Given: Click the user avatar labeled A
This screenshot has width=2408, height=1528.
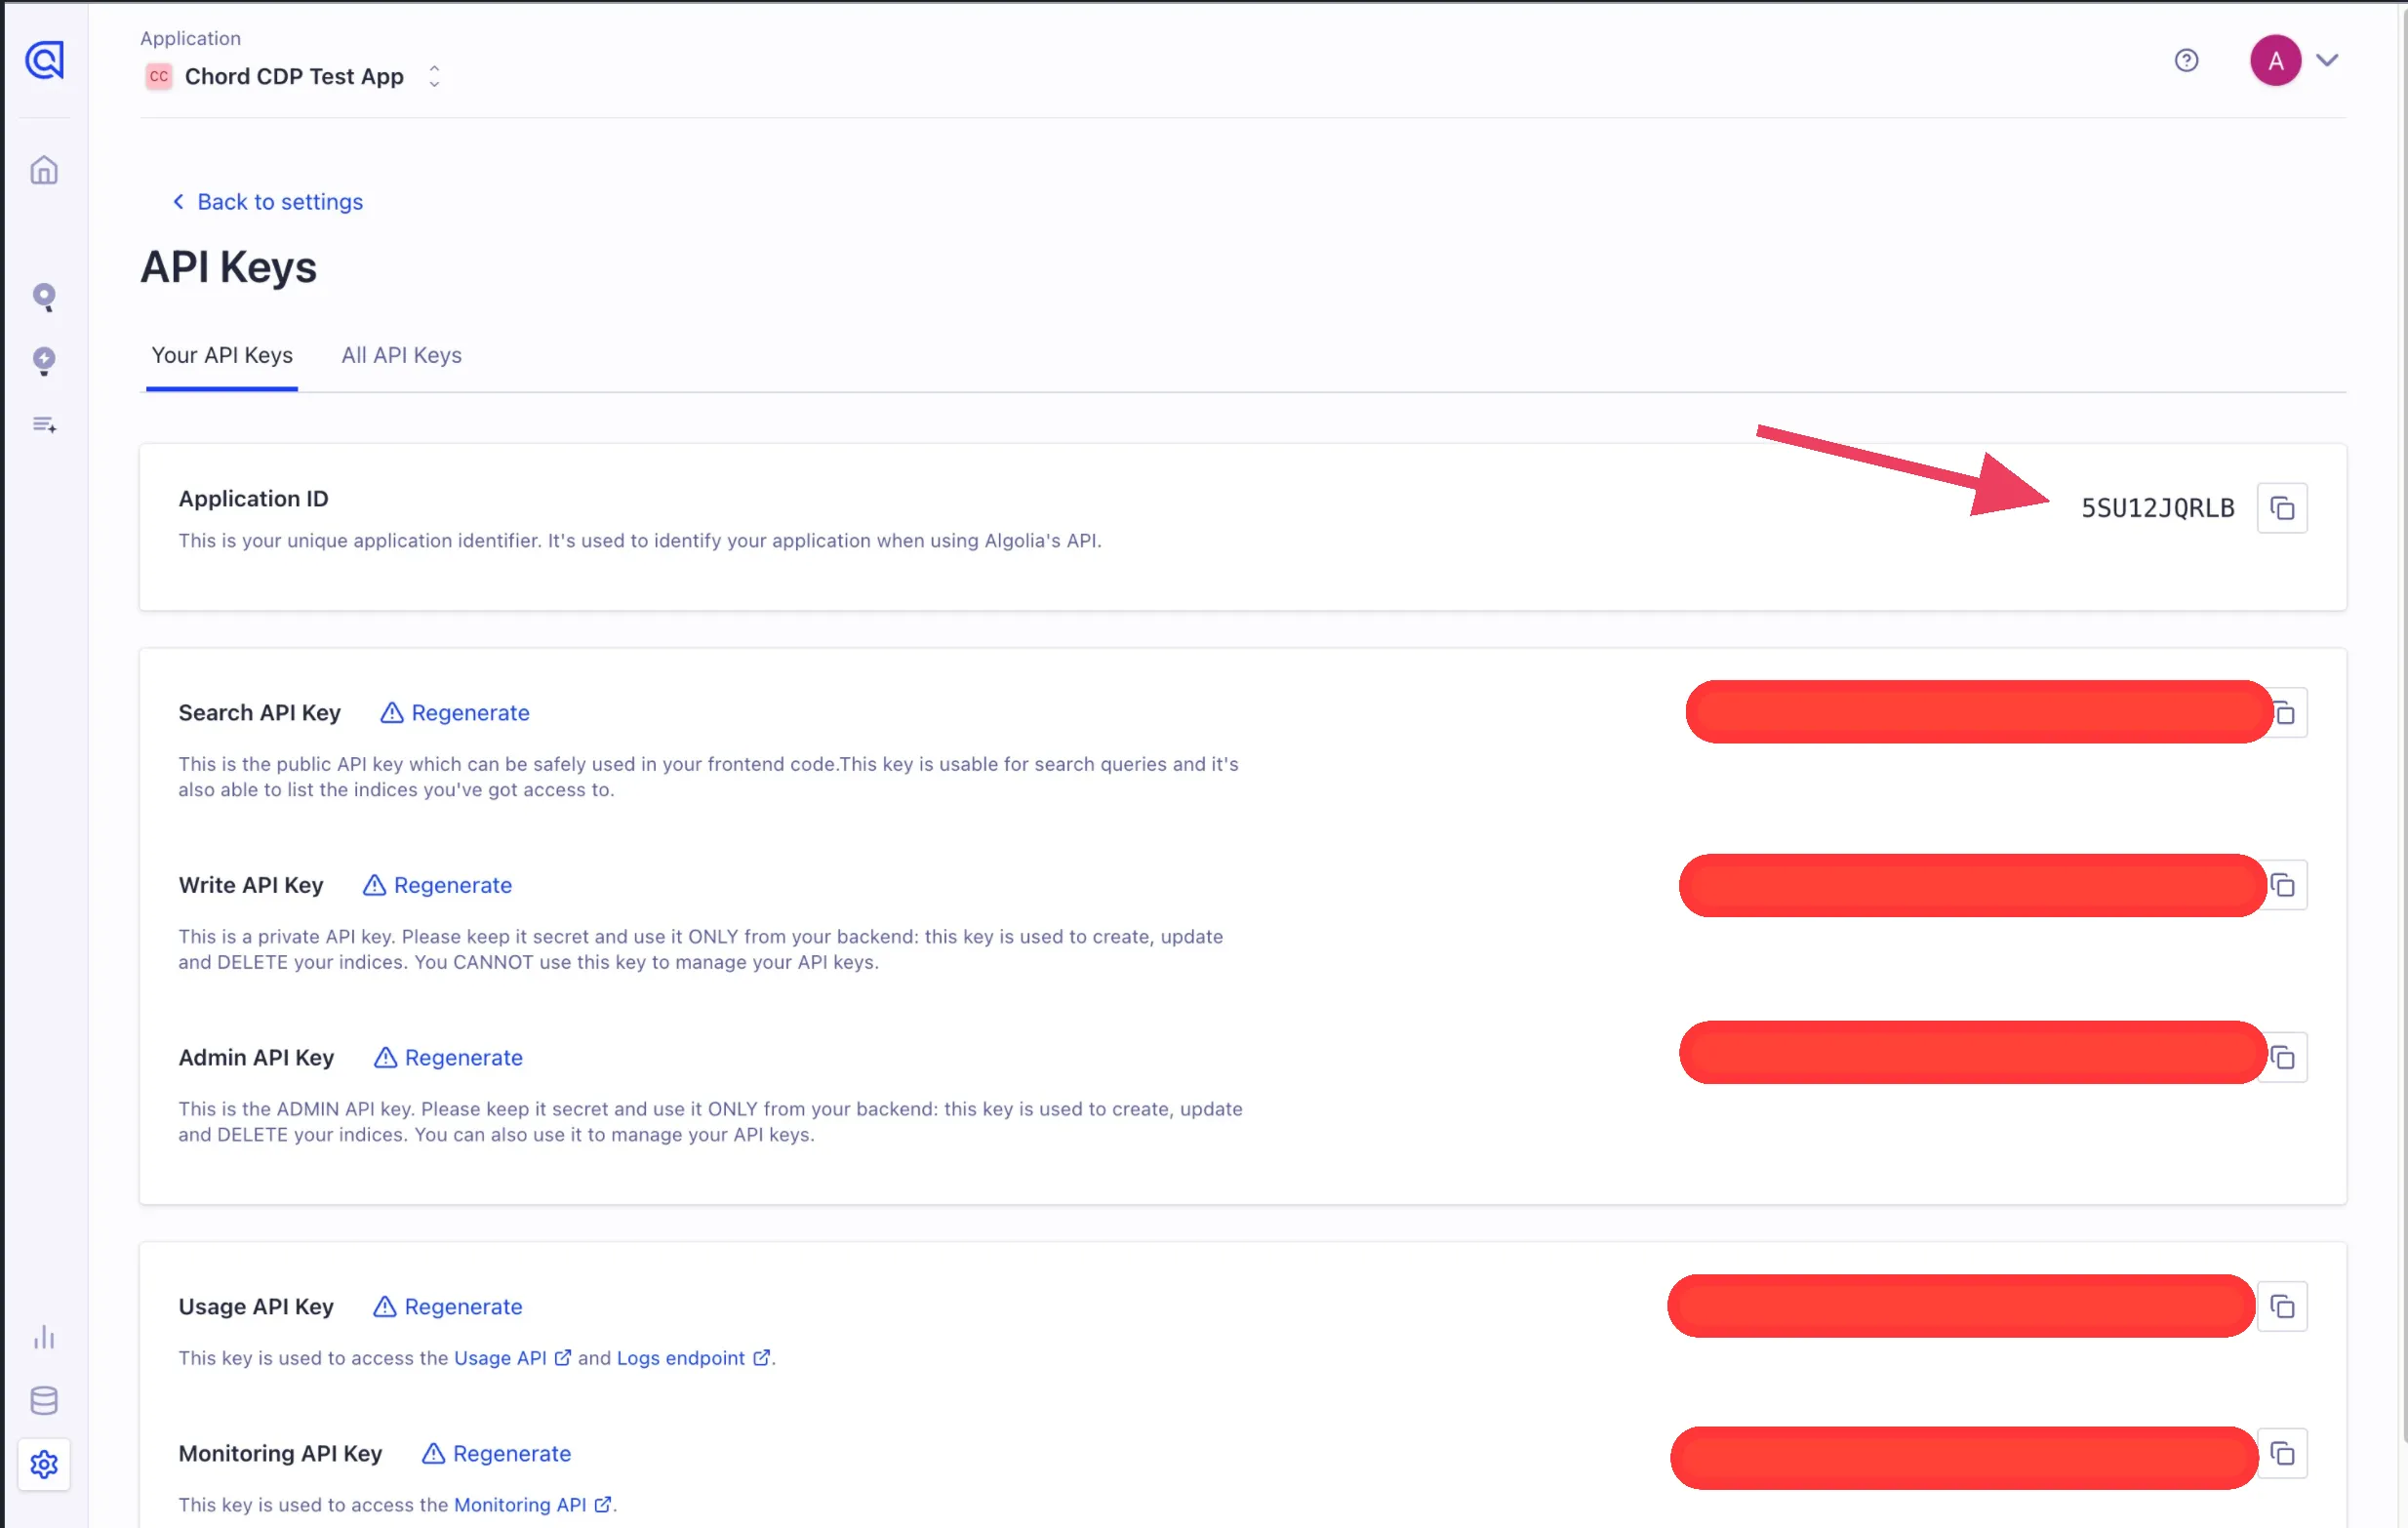Looking at the screenshot, I should click(2275, 60).
